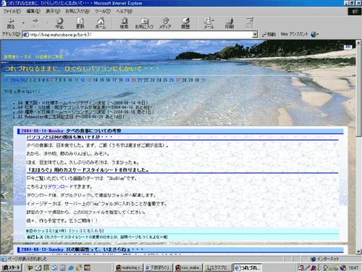Follow the ダウンロード link in the post
362x272 pixels.
60,186
